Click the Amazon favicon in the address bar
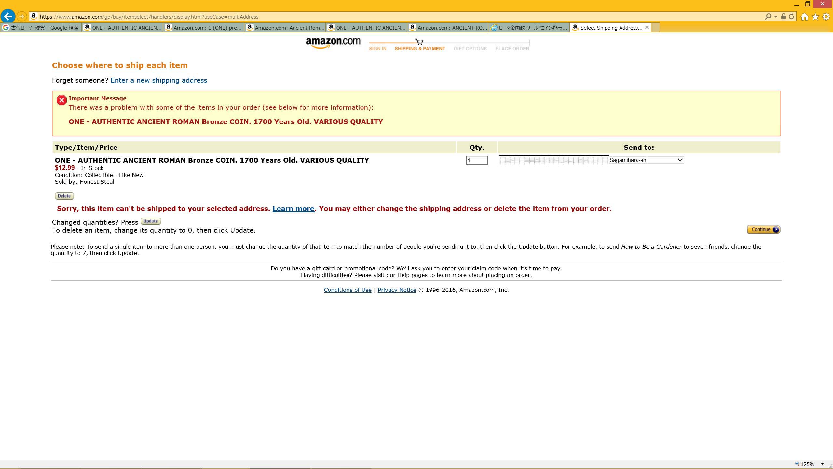Image resolution: width=833 pixels, height=469 pixels. 34,16
